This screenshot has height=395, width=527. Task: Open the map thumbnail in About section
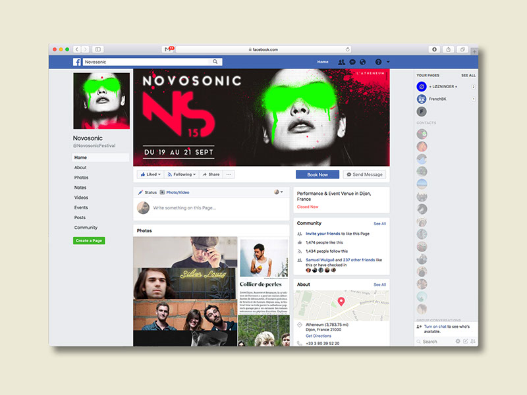[341, 303]
